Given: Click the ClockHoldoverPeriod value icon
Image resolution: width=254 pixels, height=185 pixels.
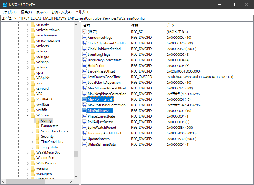Looking at the screenshot, I should (85, 49).
